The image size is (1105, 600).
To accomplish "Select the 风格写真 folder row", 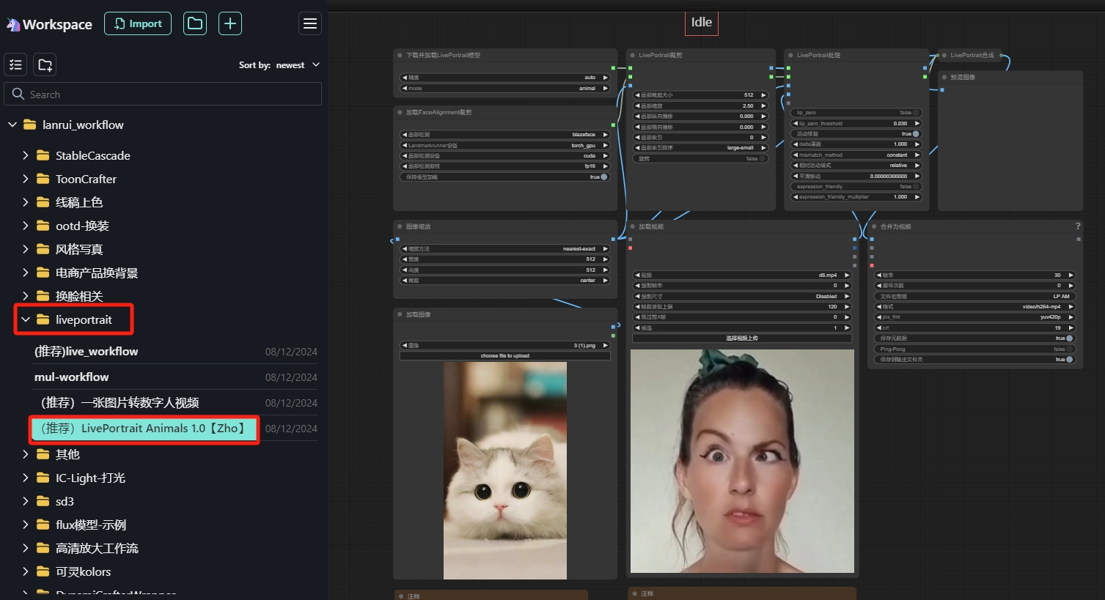I will click(x=79, y=249).
